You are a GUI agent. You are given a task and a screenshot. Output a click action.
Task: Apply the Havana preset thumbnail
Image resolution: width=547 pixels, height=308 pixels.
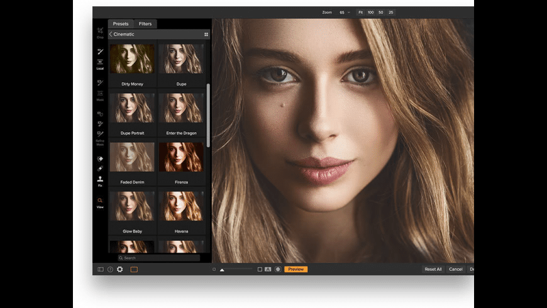coord(181,206)
